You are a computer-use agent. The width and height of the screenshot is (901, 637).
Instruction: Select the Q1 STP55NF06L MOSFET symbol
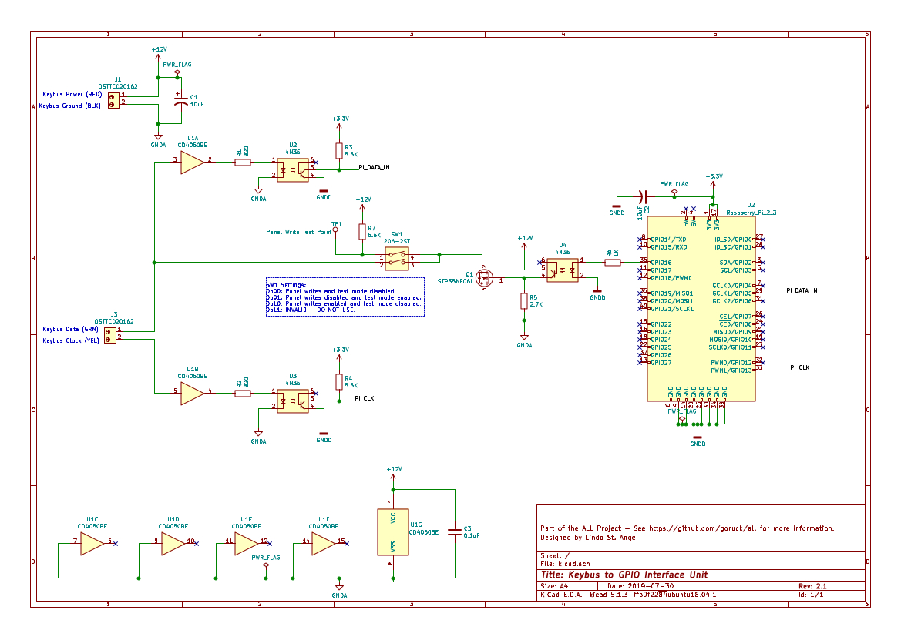484,279
